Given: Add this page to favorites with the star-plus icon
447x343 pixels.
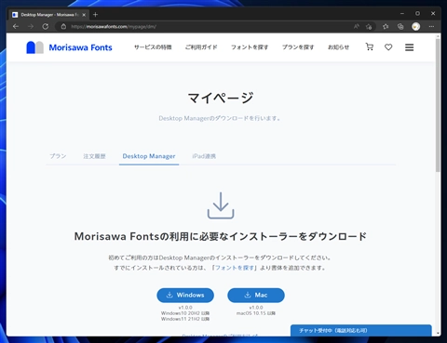Looking at the screenshot, I should pyautogui.click(x=369, y=27).
